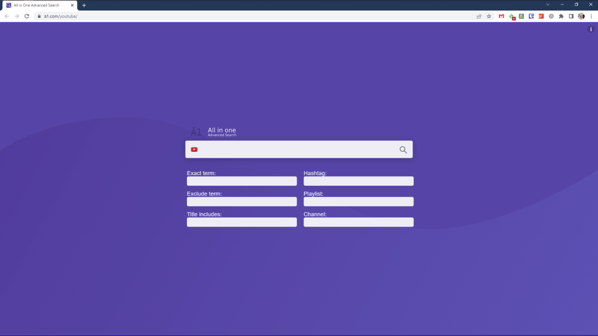598x336 pixels.
Task: View site information via the lock icon
Action: tap(38, 16)
